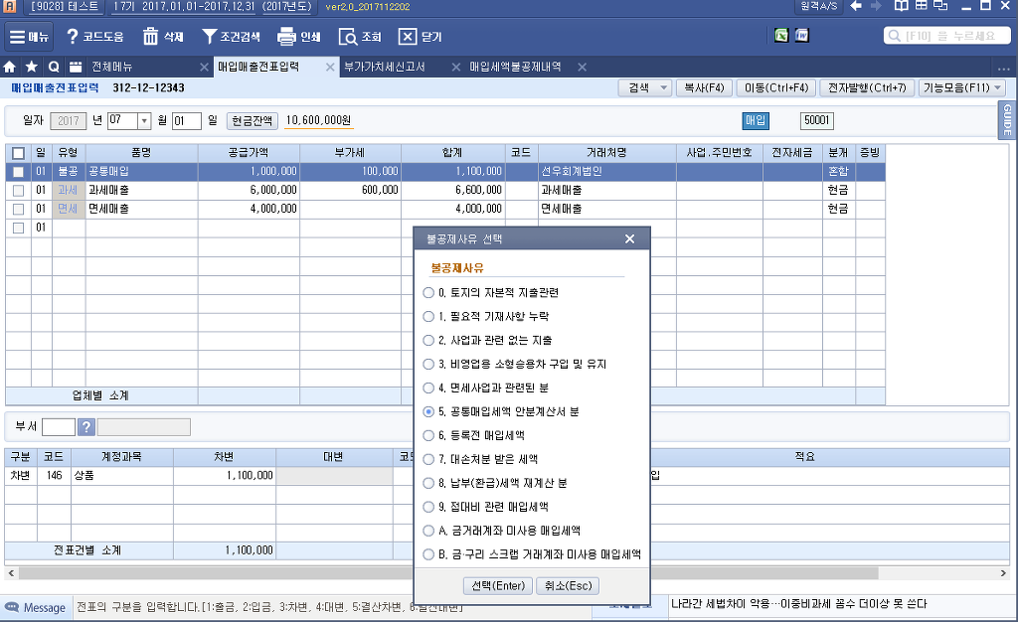
Task: Open the main 메뉴 hamburger button
Action: 29,37
